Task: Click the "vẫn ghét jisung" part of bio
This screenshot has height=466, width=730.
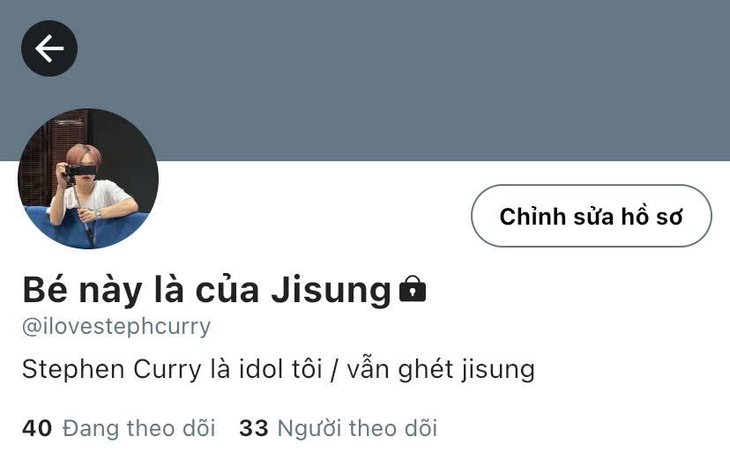Action: [x=441, y=370]
